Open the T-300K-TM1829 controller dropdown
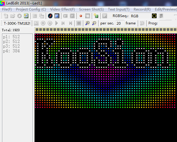Screen dimensions: 177x142 17,23
